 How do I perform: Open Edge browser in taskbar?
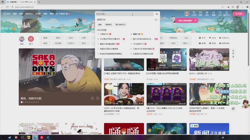pos(35,138)
